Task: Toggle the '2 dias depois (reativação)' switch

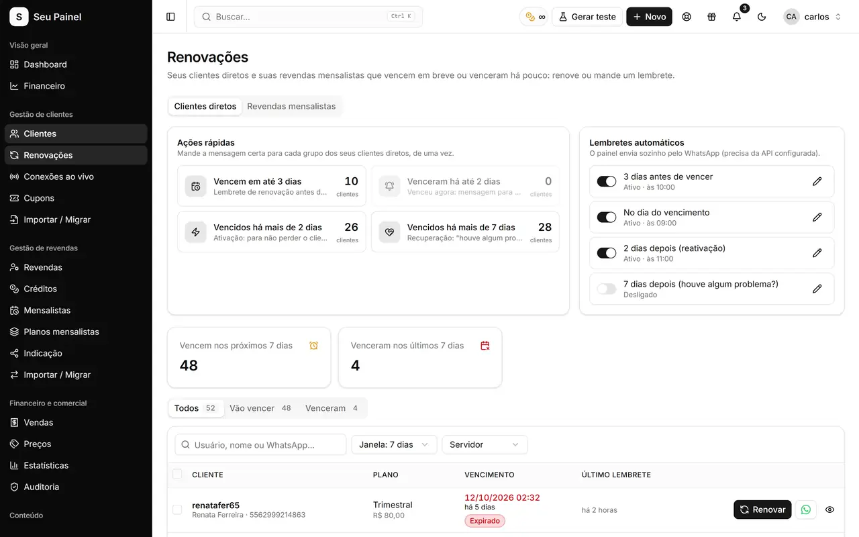Action: click(x=607, y=253)
